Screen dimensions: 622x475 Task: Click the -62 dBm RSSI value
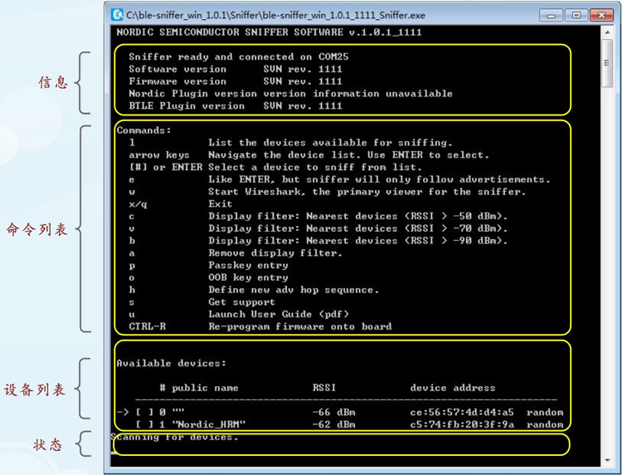334,424
